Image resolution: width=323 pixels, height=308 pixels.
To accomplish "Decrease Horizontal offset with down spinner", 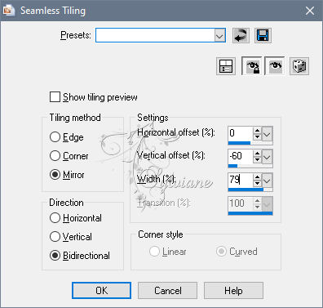I will pos(257,136).
